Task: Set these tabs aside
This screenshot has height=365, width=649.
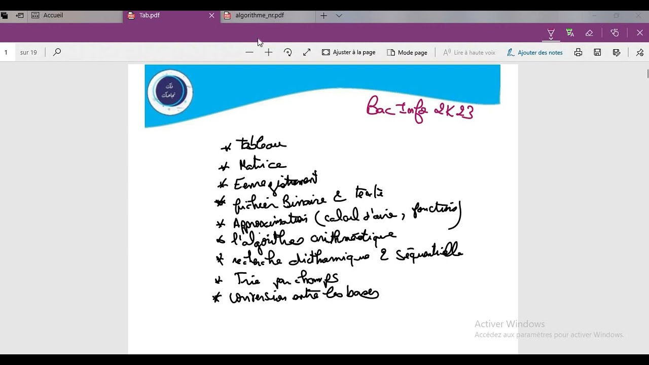Action: coord(20,16)
